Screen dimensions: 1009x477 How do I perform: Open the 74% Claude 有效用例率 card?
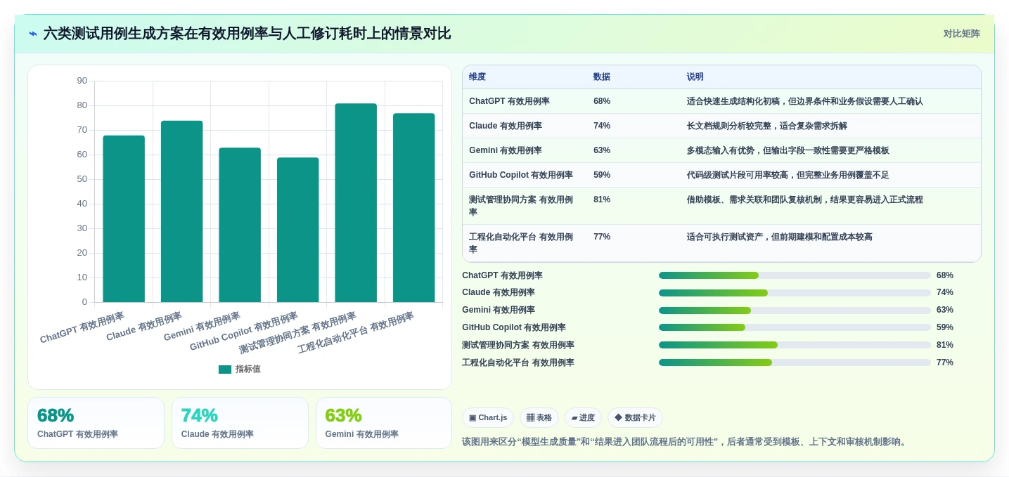coord(240,423)
